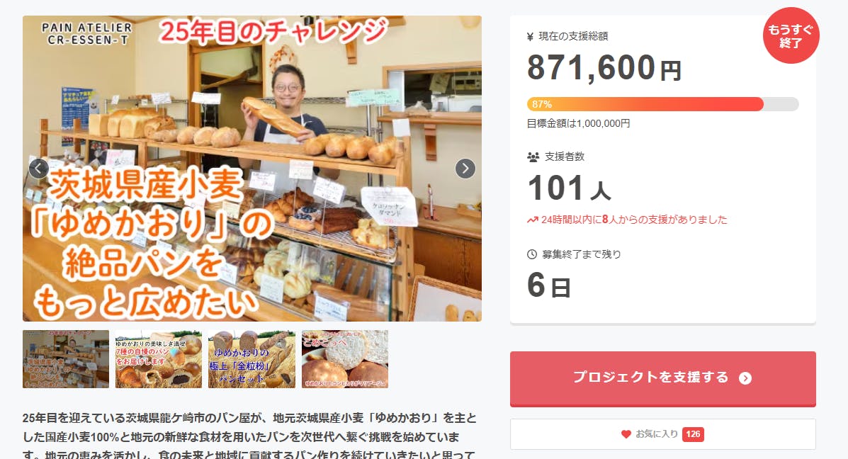Go to previous carousel image arrow
The width and height of the screenshot is (848, 459).
pyautogui.click(x=38, y=169)
